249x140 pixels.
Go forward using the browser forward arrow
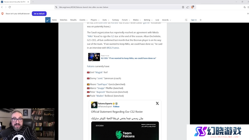coord(6,7)
